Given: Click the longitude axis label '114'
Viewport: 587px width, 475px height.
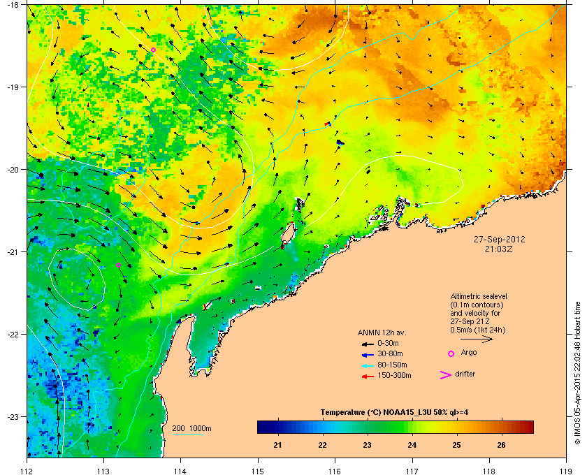Looking at the screenshot, I should (x=180, y=471).
